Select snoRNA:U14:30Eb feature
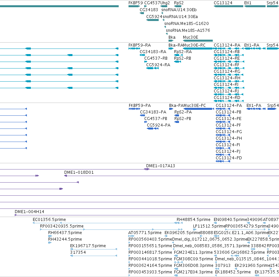279x277 pixels. (x=162, y=13)
